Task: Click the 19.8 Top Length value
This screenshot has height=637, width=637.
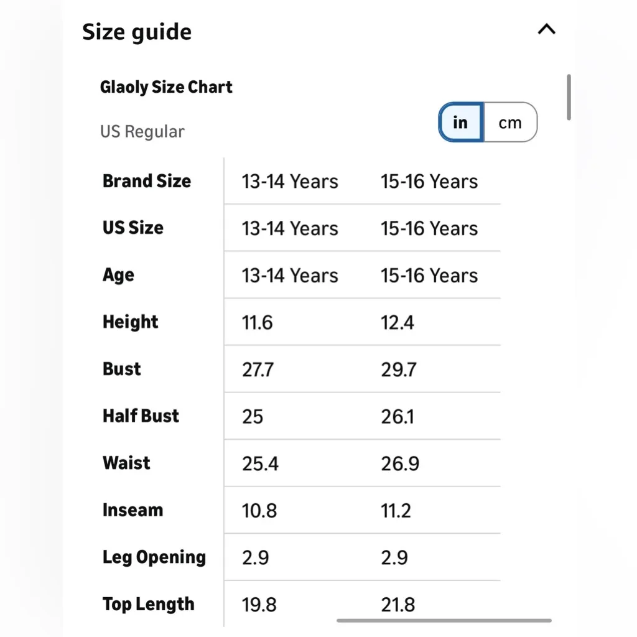Action: [x=259, y=605]
